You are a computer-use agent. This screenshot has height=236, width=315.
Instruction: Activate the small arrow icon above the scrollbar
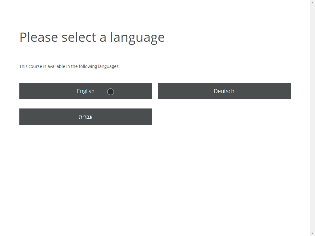(312, 3)
